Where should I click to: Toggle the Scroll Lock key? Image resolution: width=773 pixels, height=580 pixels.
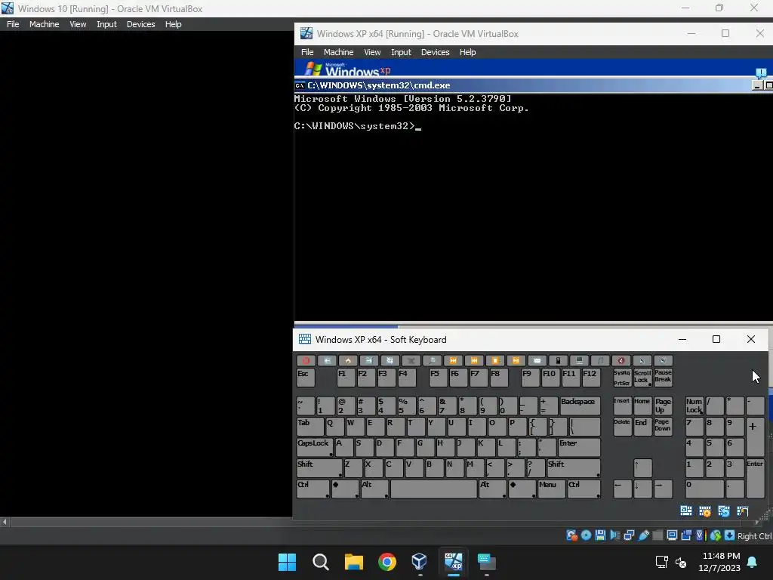642,378
